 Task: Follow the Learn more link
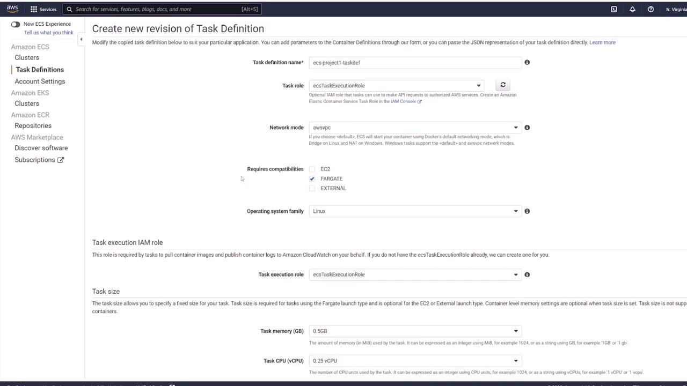coord(602,42)
